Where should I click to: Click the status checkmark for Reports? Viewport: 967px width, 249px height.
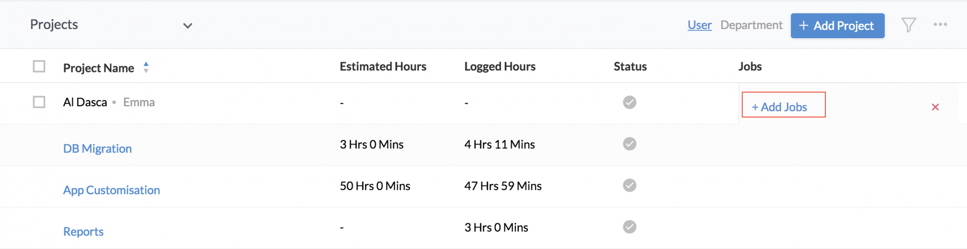tap(629, 227)
